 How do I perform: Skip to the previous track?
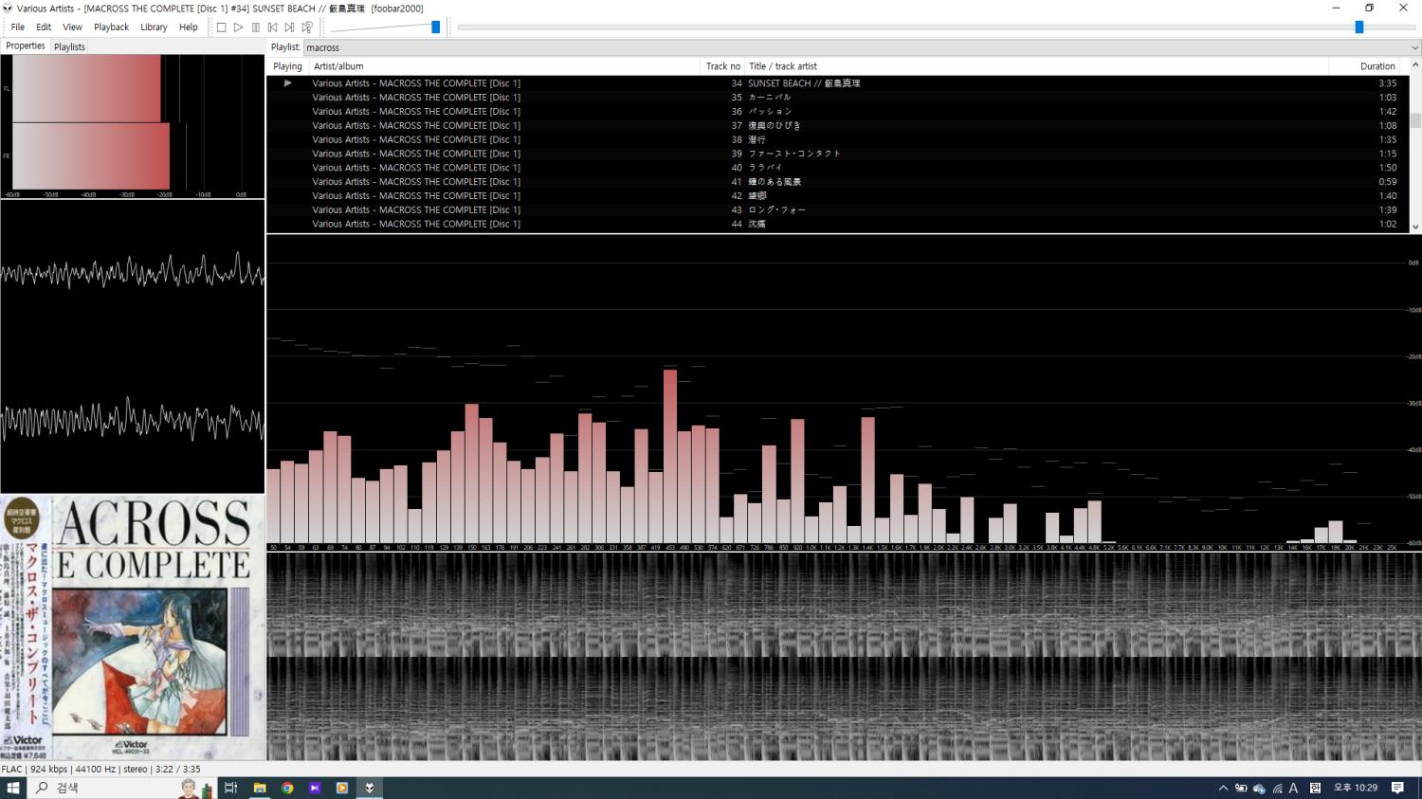tap(272, 27)
